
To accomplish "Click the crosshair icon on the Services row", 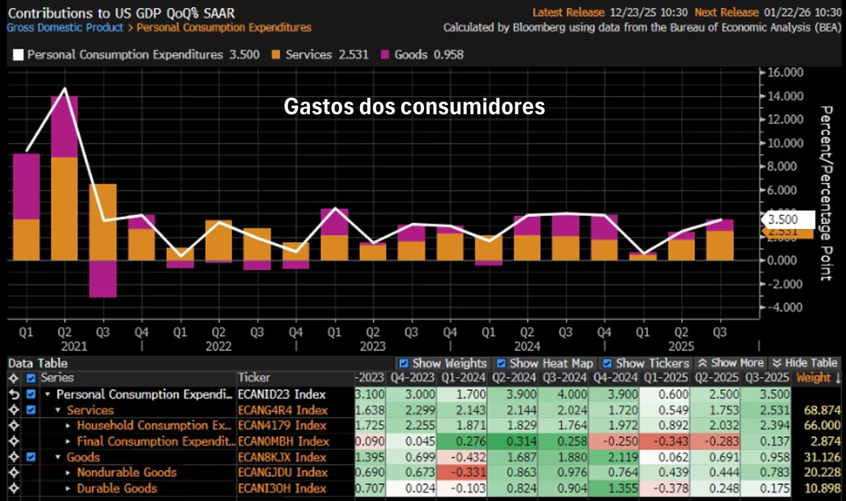I will click(12, 410).
